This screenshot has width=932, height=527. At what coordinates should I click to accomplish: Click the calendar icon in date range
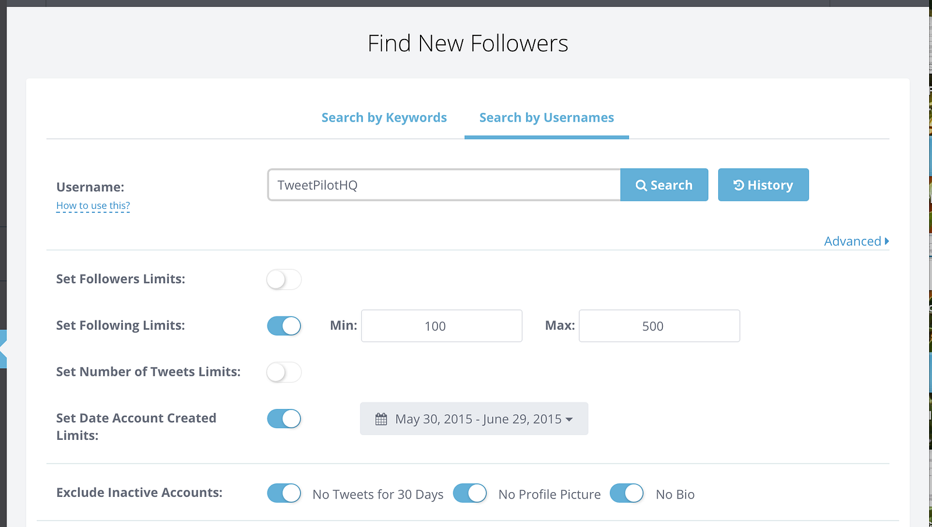point(381,419)
